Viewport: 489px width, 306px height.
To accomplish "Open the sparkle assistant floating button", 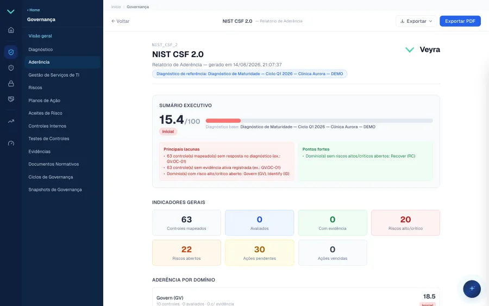I will (x=472, y=289).
